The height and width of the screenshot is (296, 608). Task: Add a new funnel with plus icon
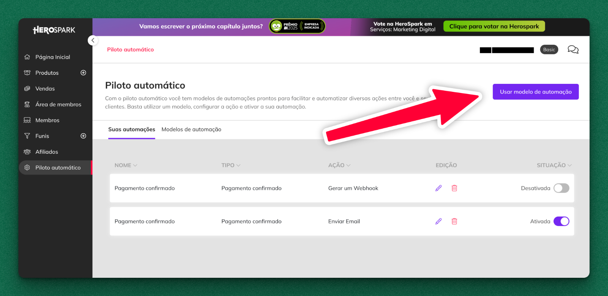tap(84, 136)
